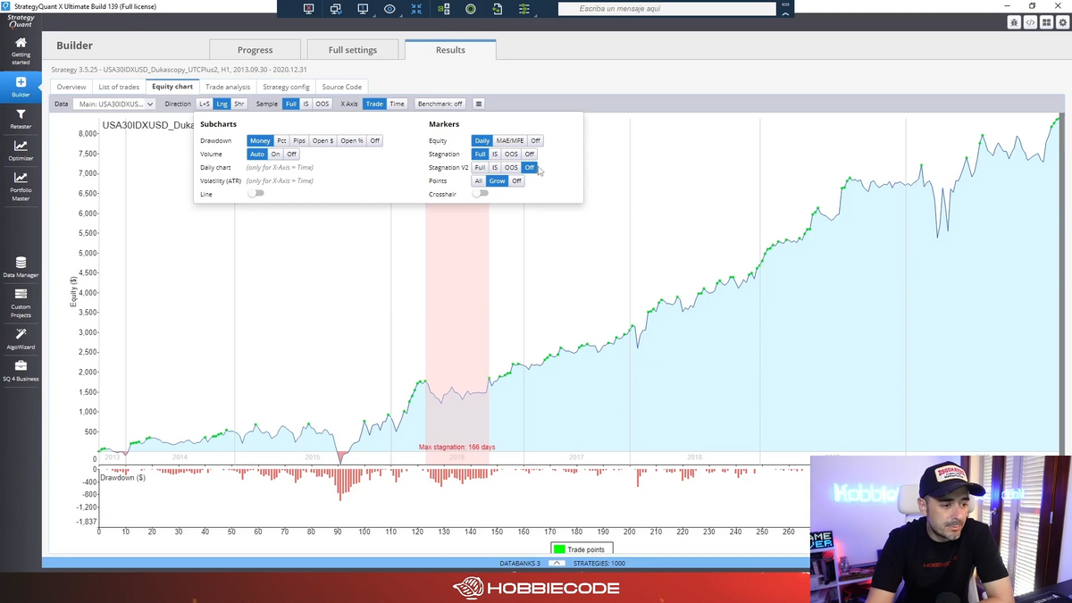Set Volume subchart to On
Image resolution: width=1072 pixels, height=603 pixels.
click(276, 154)
